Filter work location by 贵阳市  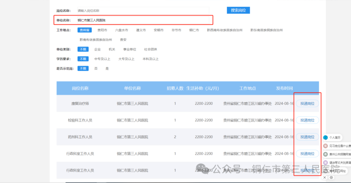point(102,30)
